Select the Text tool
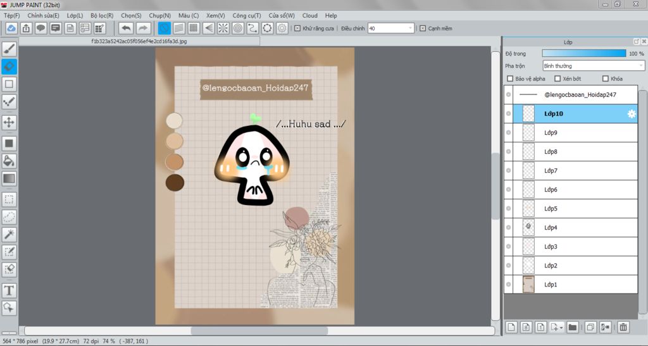The height and width of the screenshot is (346, 648). 9,291
